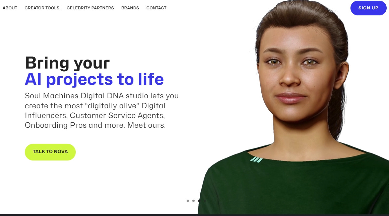Click the teal stripe emblem on Nova's shirt
This screenshot has height=216, width=389.
(x=256, y=159)
